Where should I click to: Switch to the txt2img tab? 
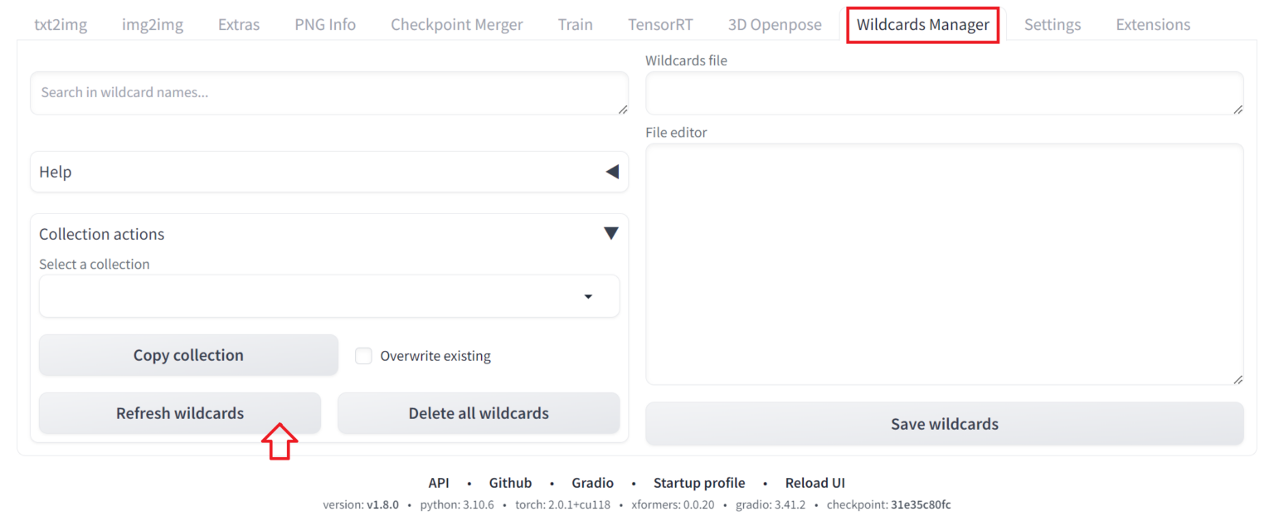(61, 24)
